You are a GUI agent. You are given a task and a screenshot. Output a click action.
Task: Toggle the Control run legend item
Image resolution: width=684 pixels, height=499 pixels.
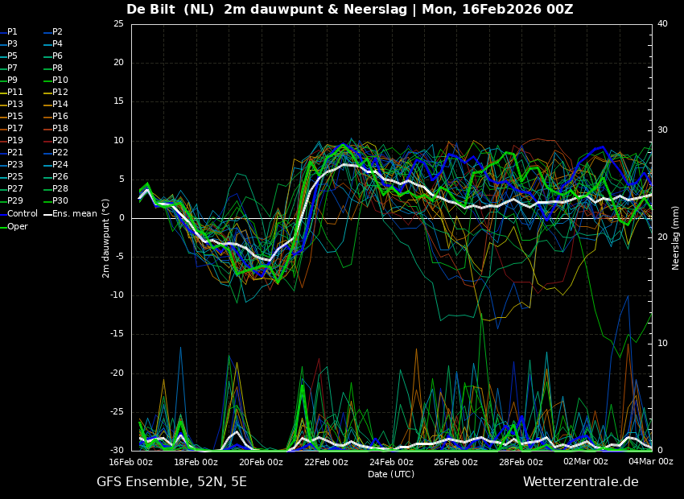[x=22, y=214]
